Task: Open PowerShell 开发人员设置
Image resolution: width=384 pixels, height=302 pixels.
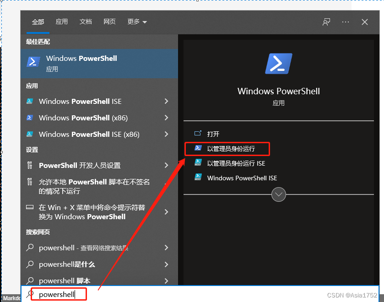Action: pyautogui.click(x=99, y=165)
